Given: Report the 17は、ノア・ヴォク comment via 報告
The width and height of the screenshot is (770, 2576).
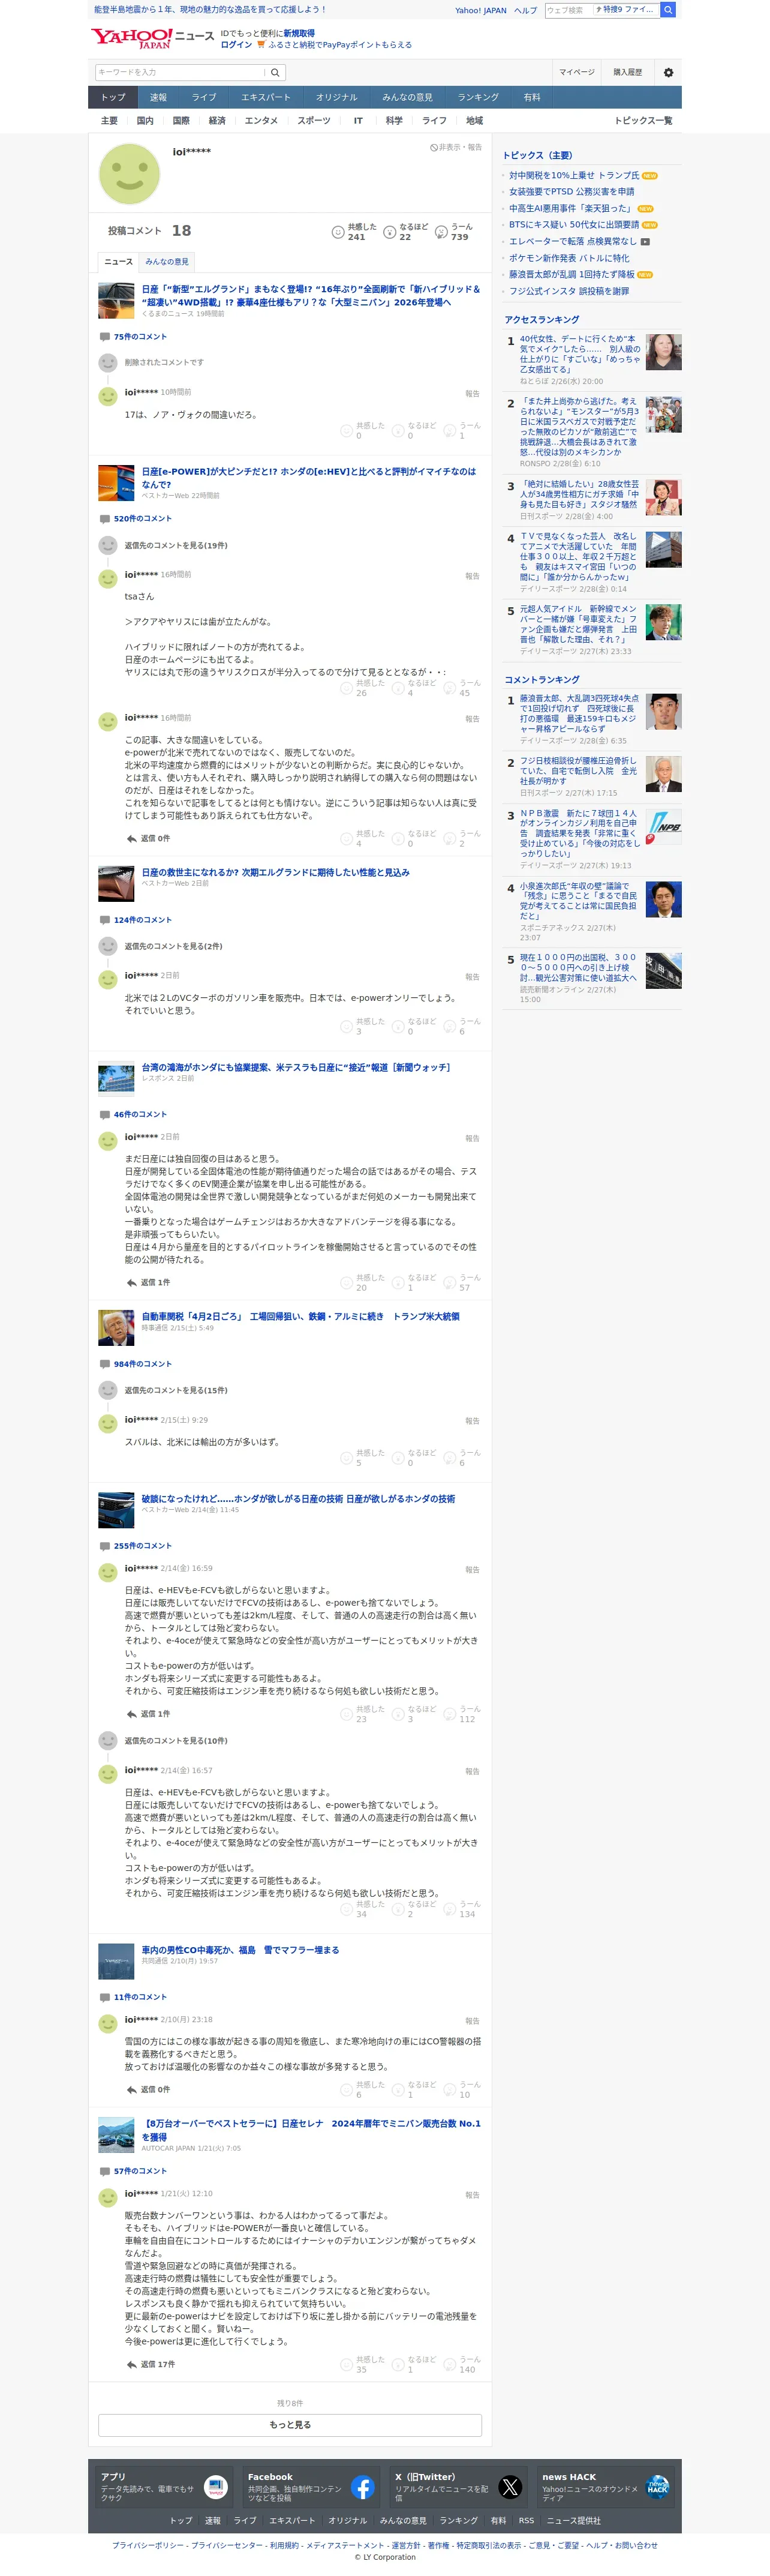Looking at the screenshot, I should [x=472, y=393].
